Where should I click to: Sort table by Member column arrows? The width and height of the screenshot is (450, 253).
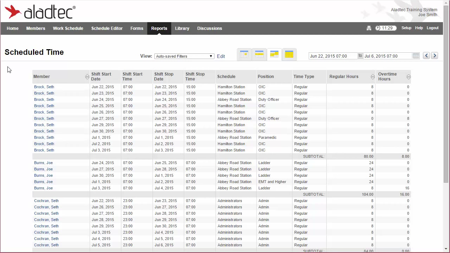coord(87,77)
